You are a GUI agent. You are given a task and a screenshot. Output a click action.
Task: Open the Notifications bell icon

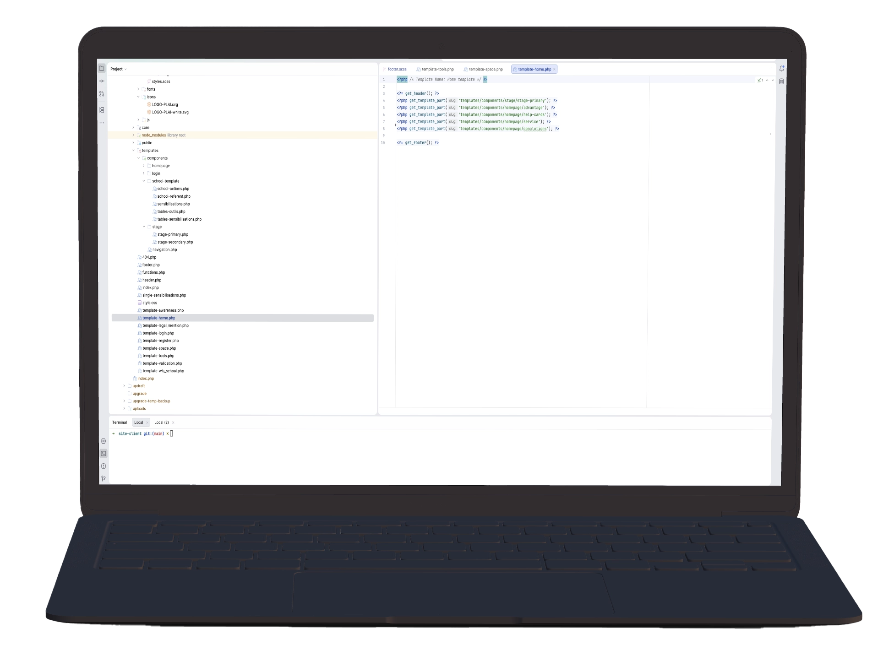coord(782,69)
